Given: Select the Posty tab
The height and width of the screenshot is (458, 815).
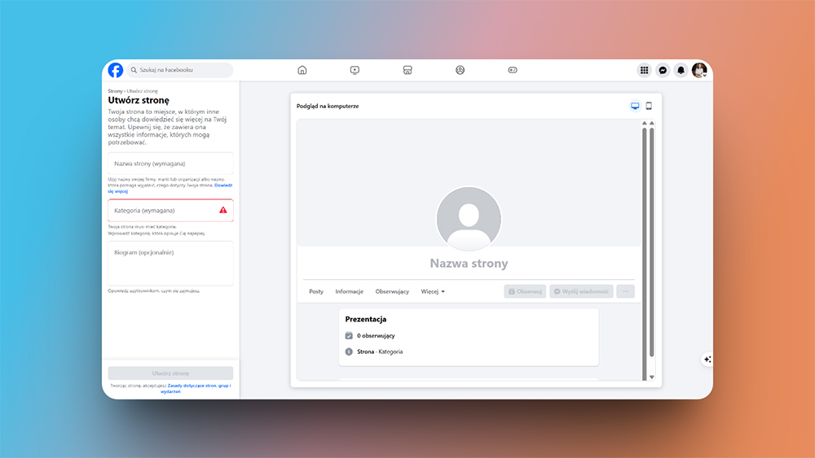Looking at the screenshot, I should 316,291.
